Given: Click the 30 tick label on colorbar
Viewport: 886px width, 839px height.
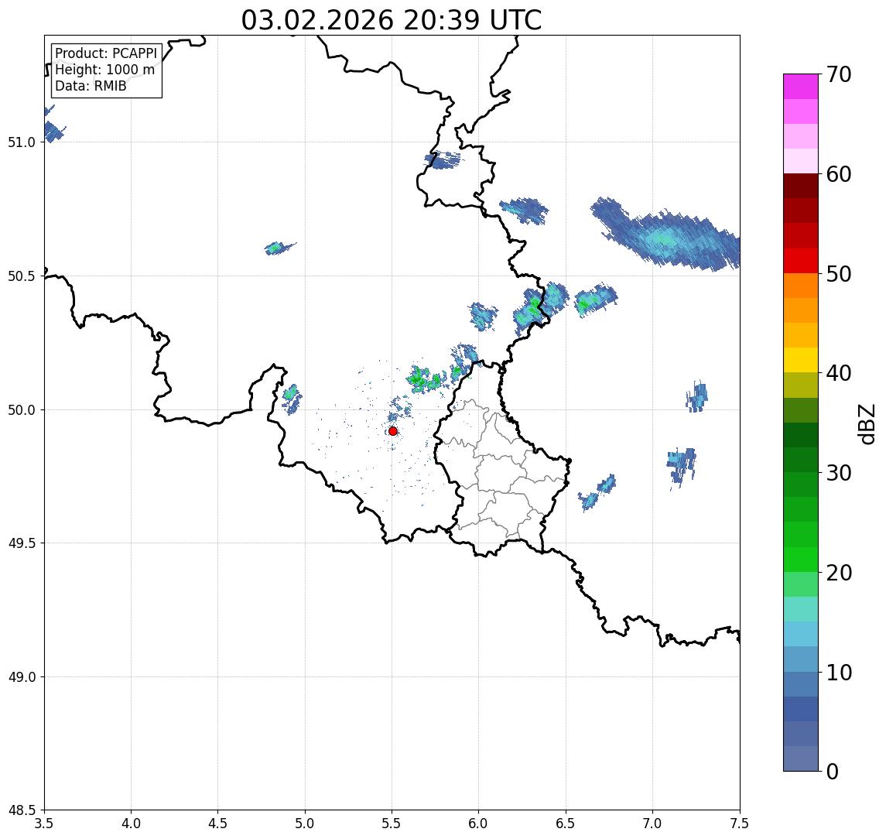Looking at the screenshot, I should [839, 473].
